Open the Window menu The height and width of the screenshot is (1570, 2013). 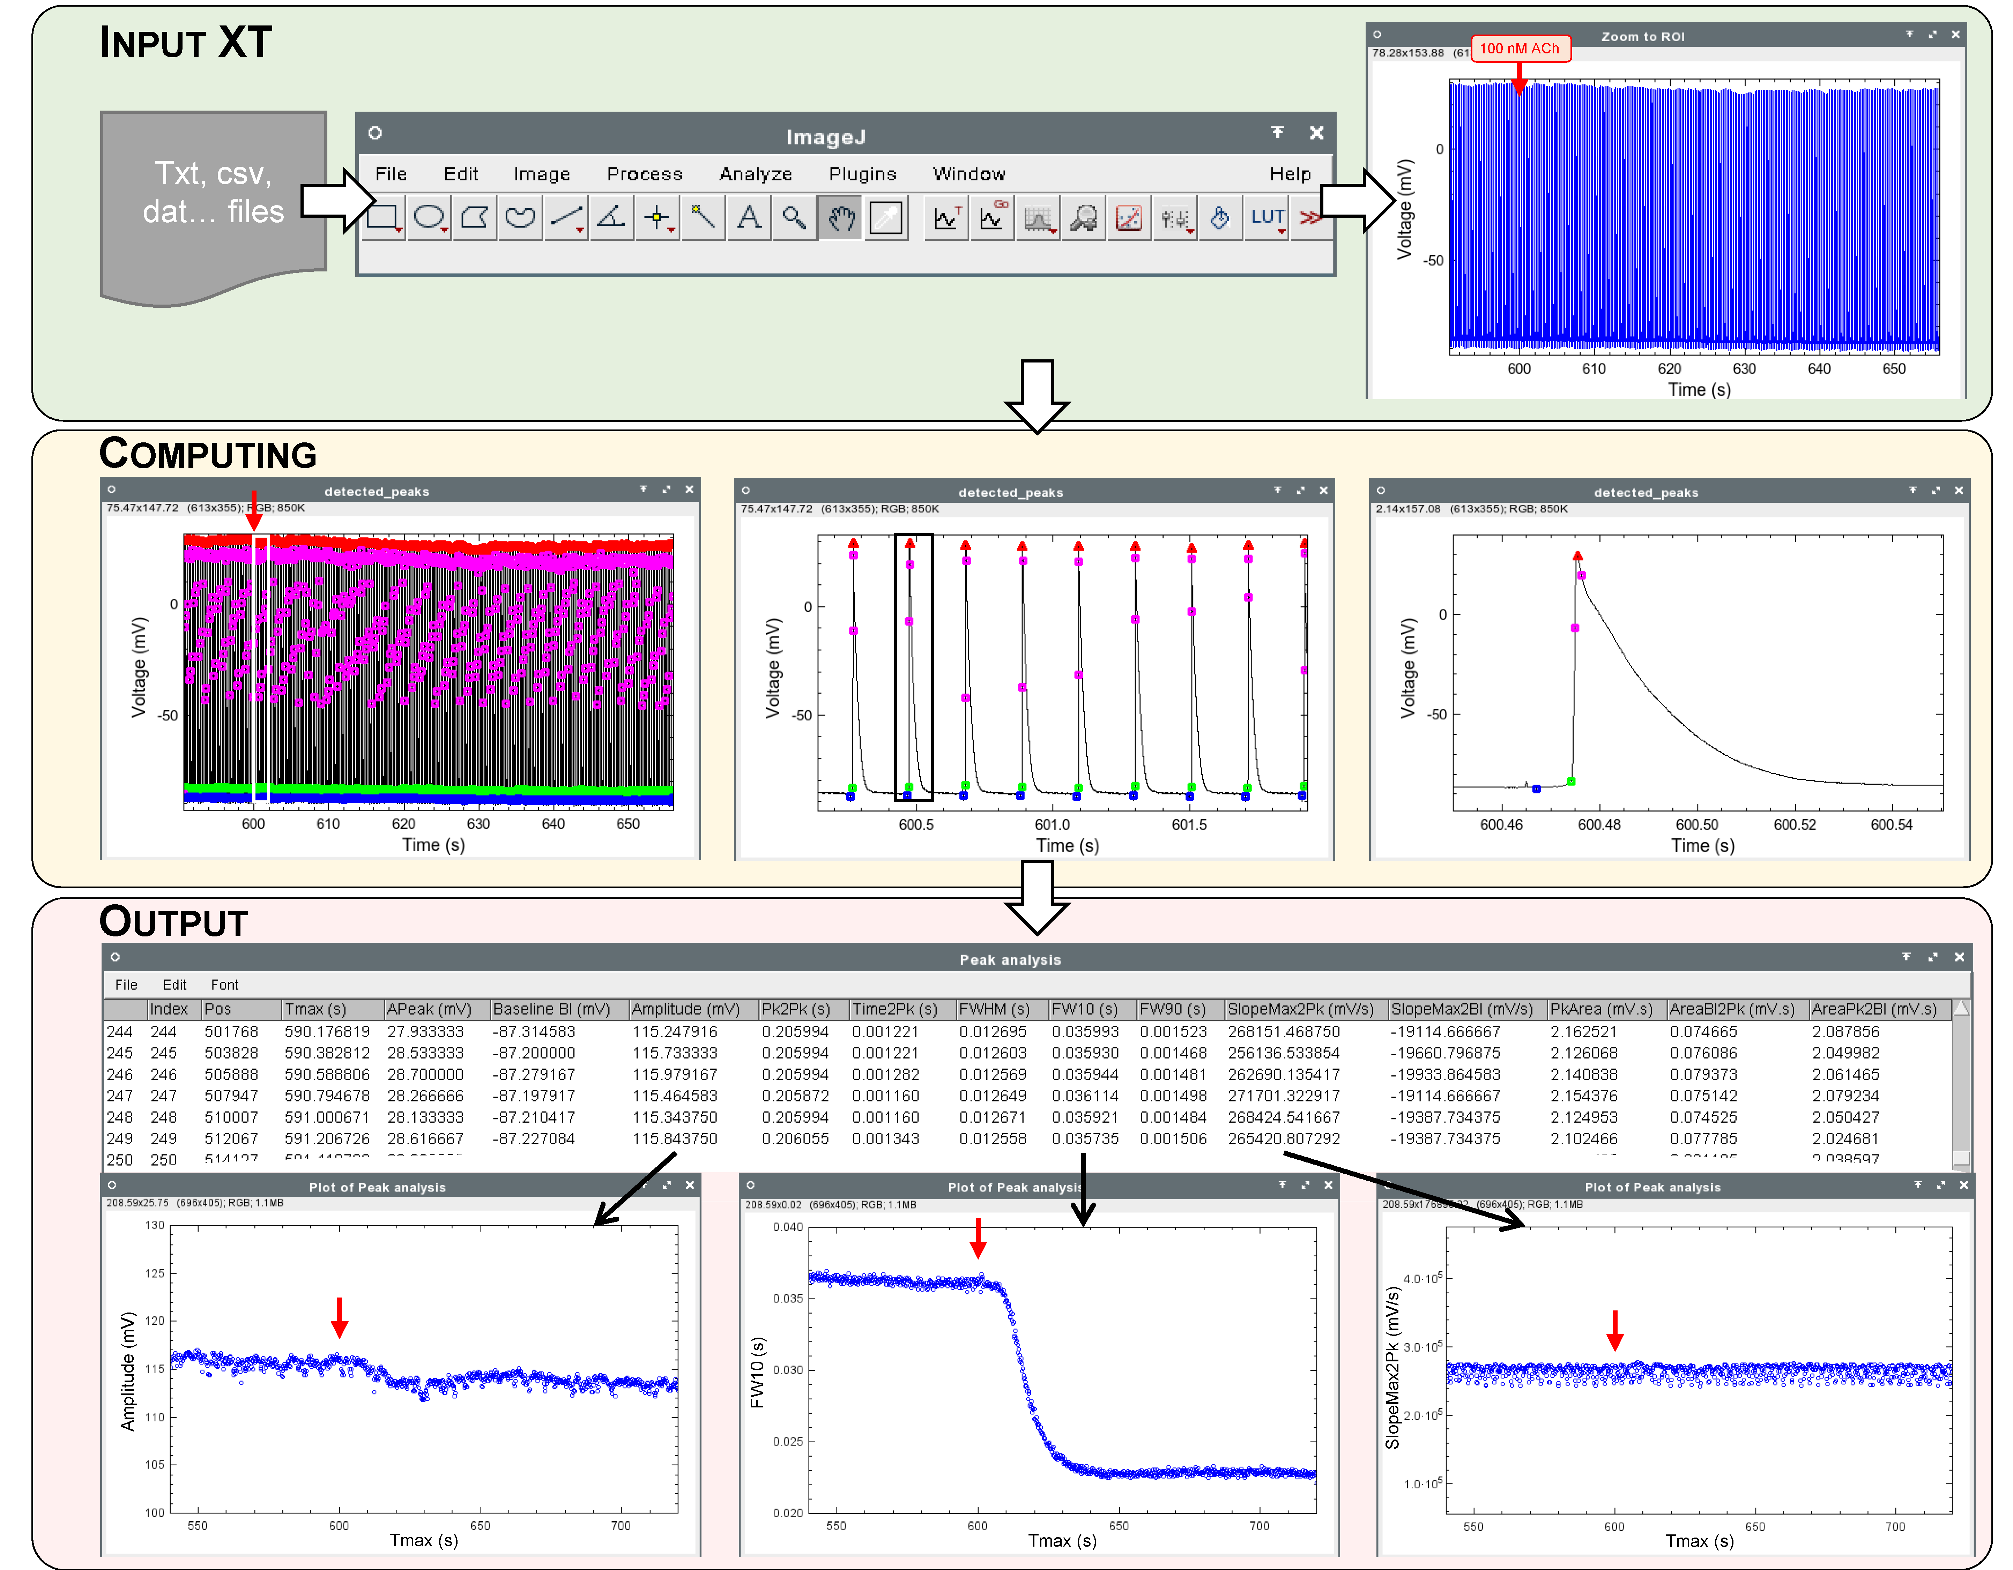[969, 174]
